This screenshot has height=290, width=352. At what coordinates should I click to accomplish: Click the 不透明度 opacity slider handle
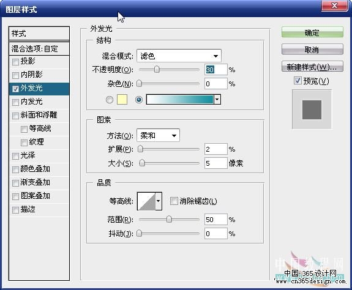(157, 69)
